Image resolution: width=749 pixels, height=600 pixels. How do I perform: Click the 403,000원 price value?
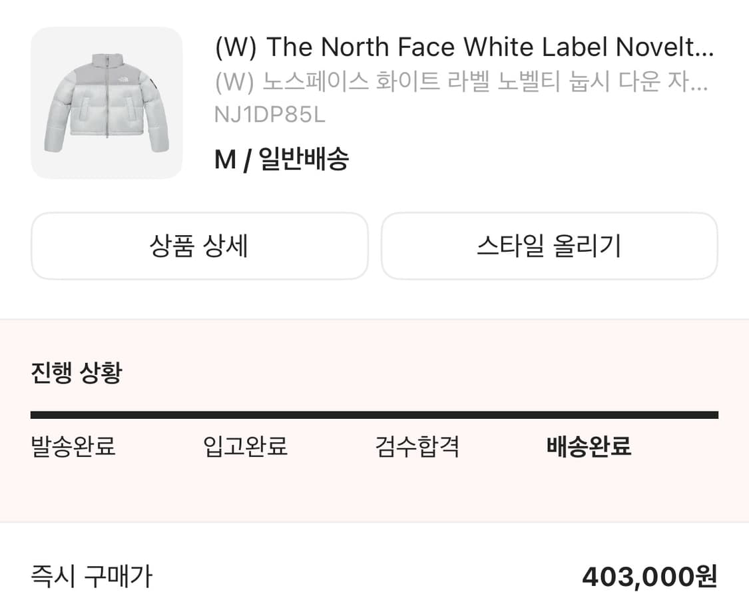click(x=649, y=579)
